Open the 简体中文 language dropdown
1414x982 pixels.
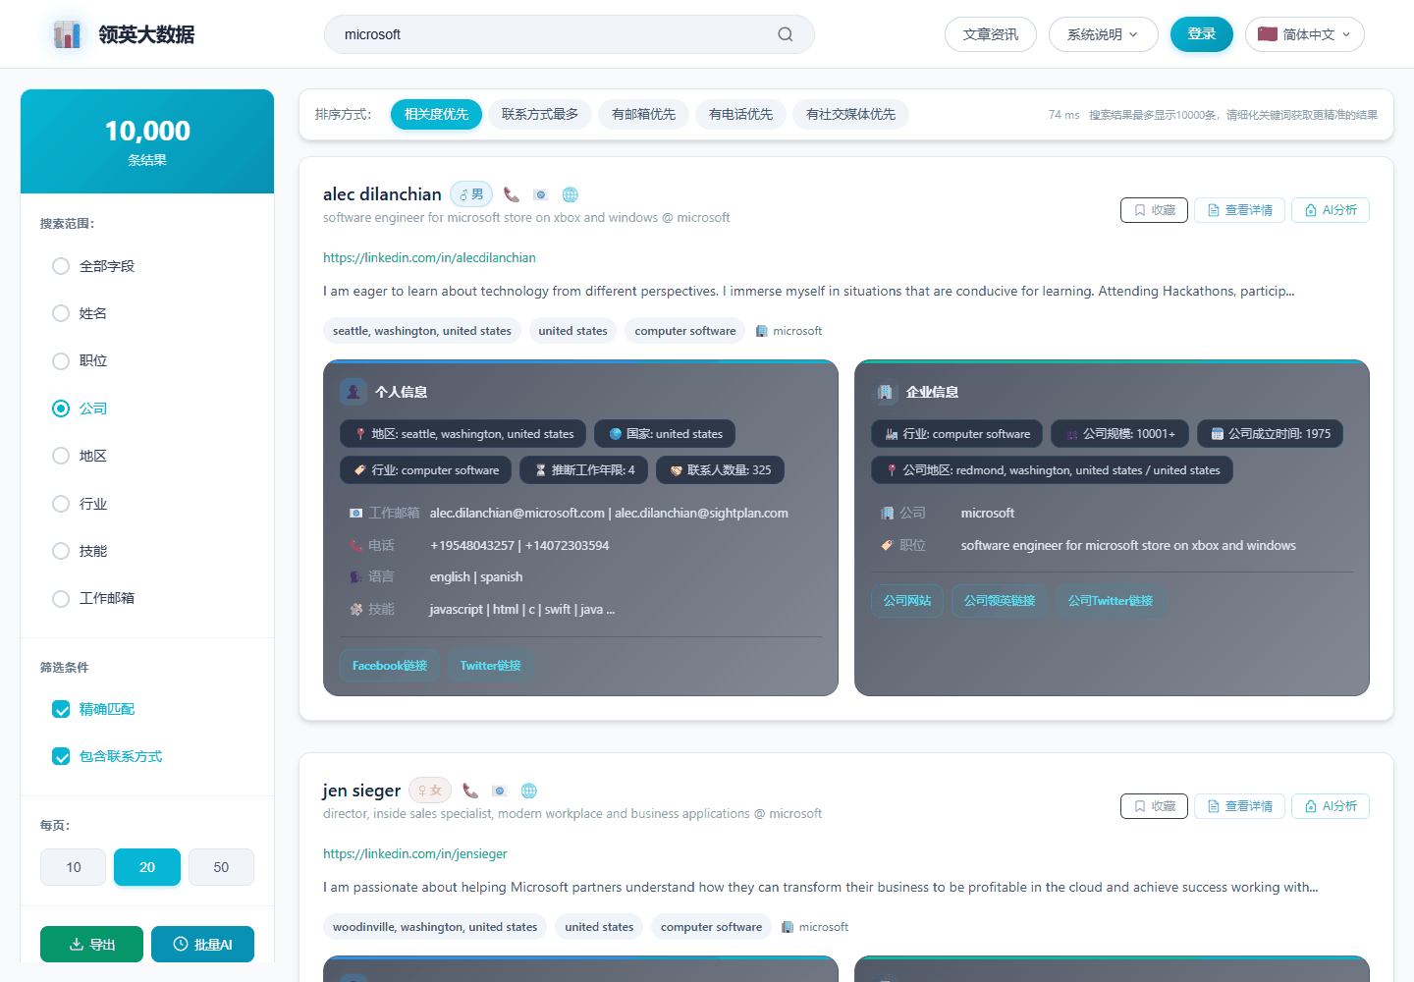1304,34
